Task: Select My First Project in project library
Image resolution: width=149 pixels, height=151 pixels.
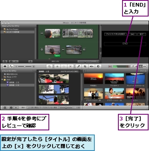Action: click(x=12, y=29)
